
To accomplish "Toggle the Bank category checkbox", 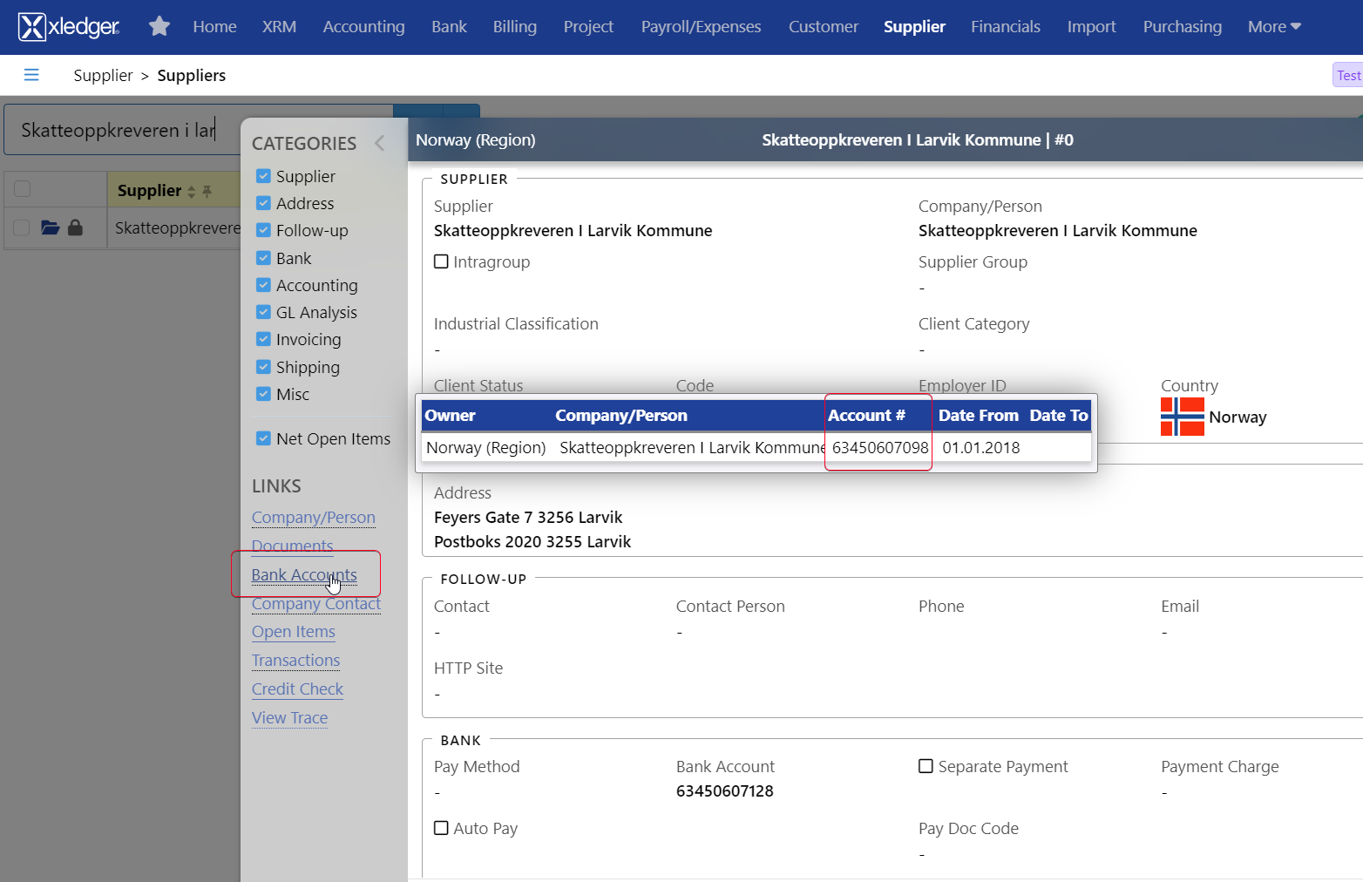I will (x=263, y=258).
